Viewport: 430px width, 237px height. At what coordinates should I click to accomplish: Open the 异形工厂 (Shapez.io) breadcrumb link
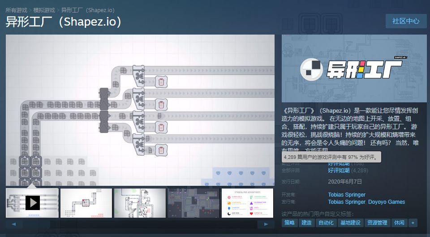tap(88, 10)
